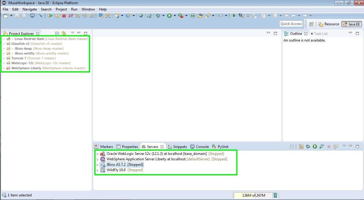
Task: Open the Navigate menu
Action: pyautogui.click(x=30, y=9)
